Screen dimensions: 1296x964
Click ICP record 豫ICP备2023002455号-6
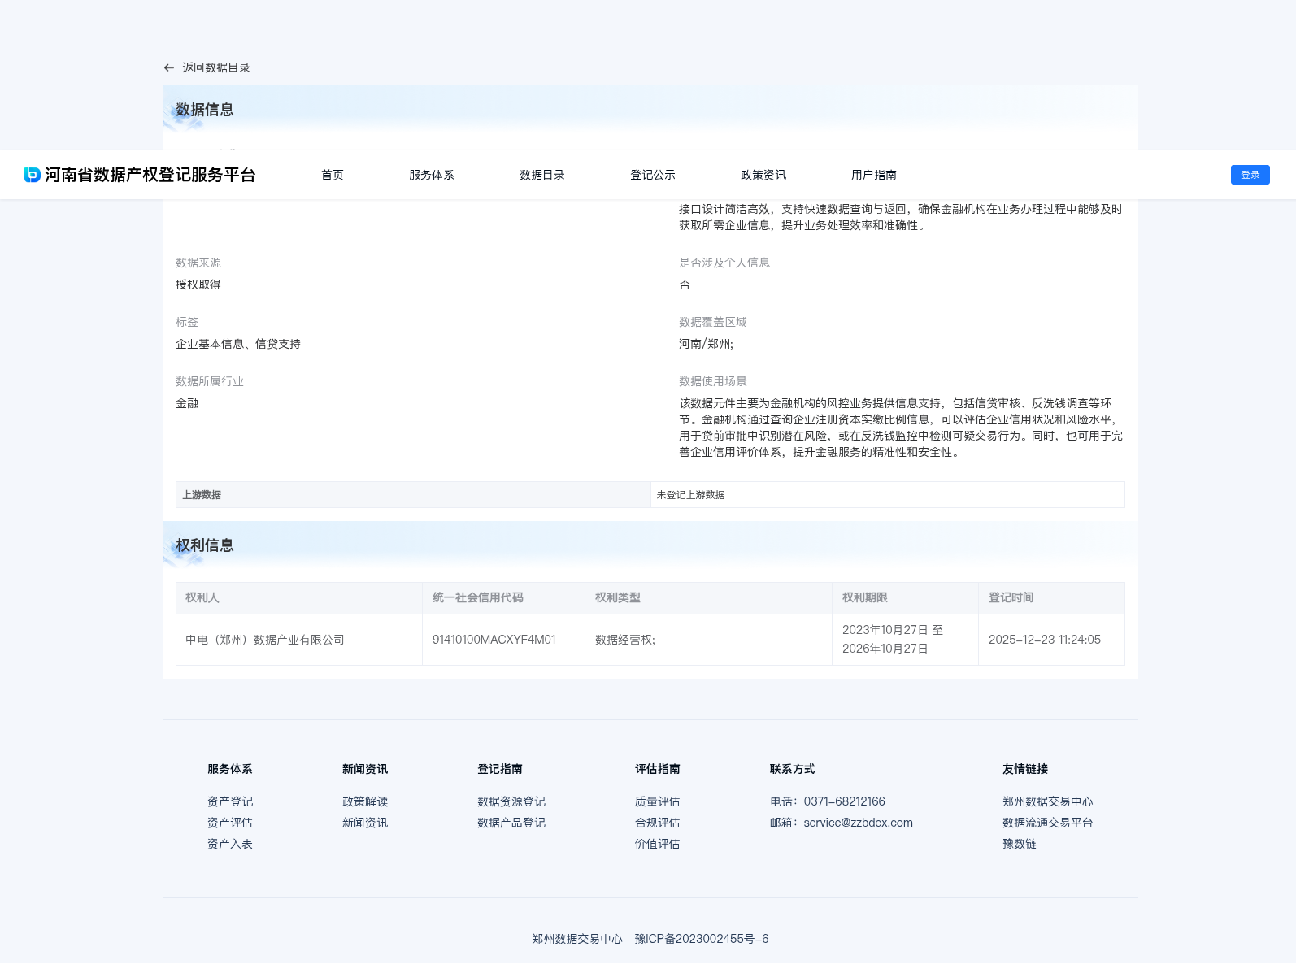click(x=702, y=939)
